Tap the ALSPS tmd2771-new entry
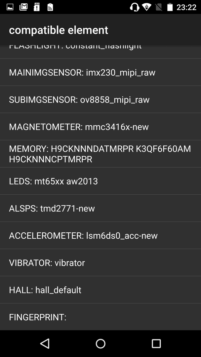201x357 pixels. click(x=100, y=208)
